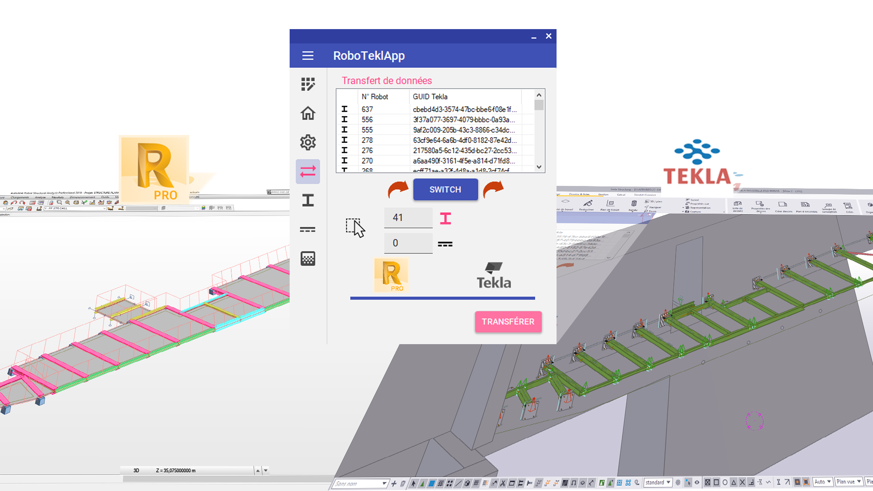Screen dimensions: 873x491
Task: Switch to the Gestion tab in Tekla
Action: tap(603, 195)
